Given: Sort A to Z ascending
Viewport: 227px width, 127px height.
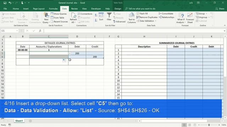Looking at the screenshot, I should (x=96, y=15).
